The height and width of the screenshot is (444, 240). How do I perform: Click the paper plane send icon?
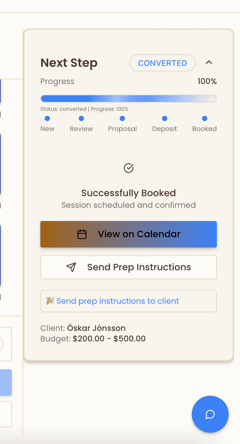click(x=71, y=267)
